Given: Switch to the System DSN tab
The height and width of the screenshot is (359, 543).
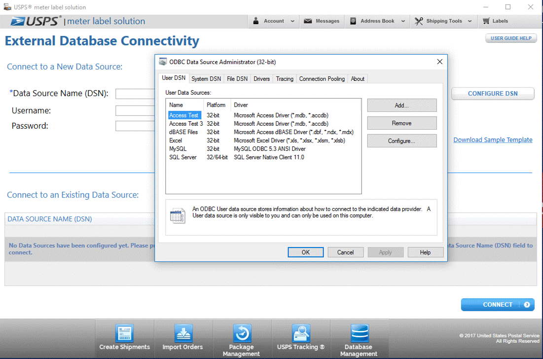Looking at the screenshot, I should coord(206,79).
